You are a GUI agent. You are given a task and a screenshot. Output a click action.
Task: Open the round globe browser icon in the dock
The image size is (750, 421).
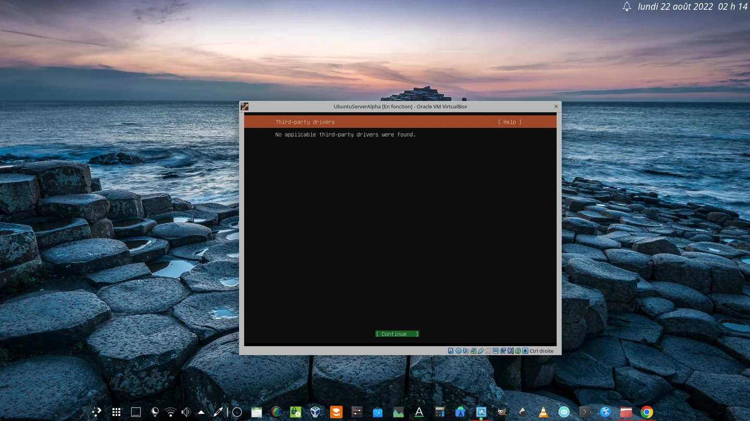pos(276,412)
